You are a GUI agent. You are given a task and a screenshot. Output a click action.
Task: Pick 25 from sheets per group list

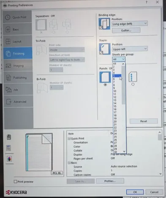(x=117, y=137)
